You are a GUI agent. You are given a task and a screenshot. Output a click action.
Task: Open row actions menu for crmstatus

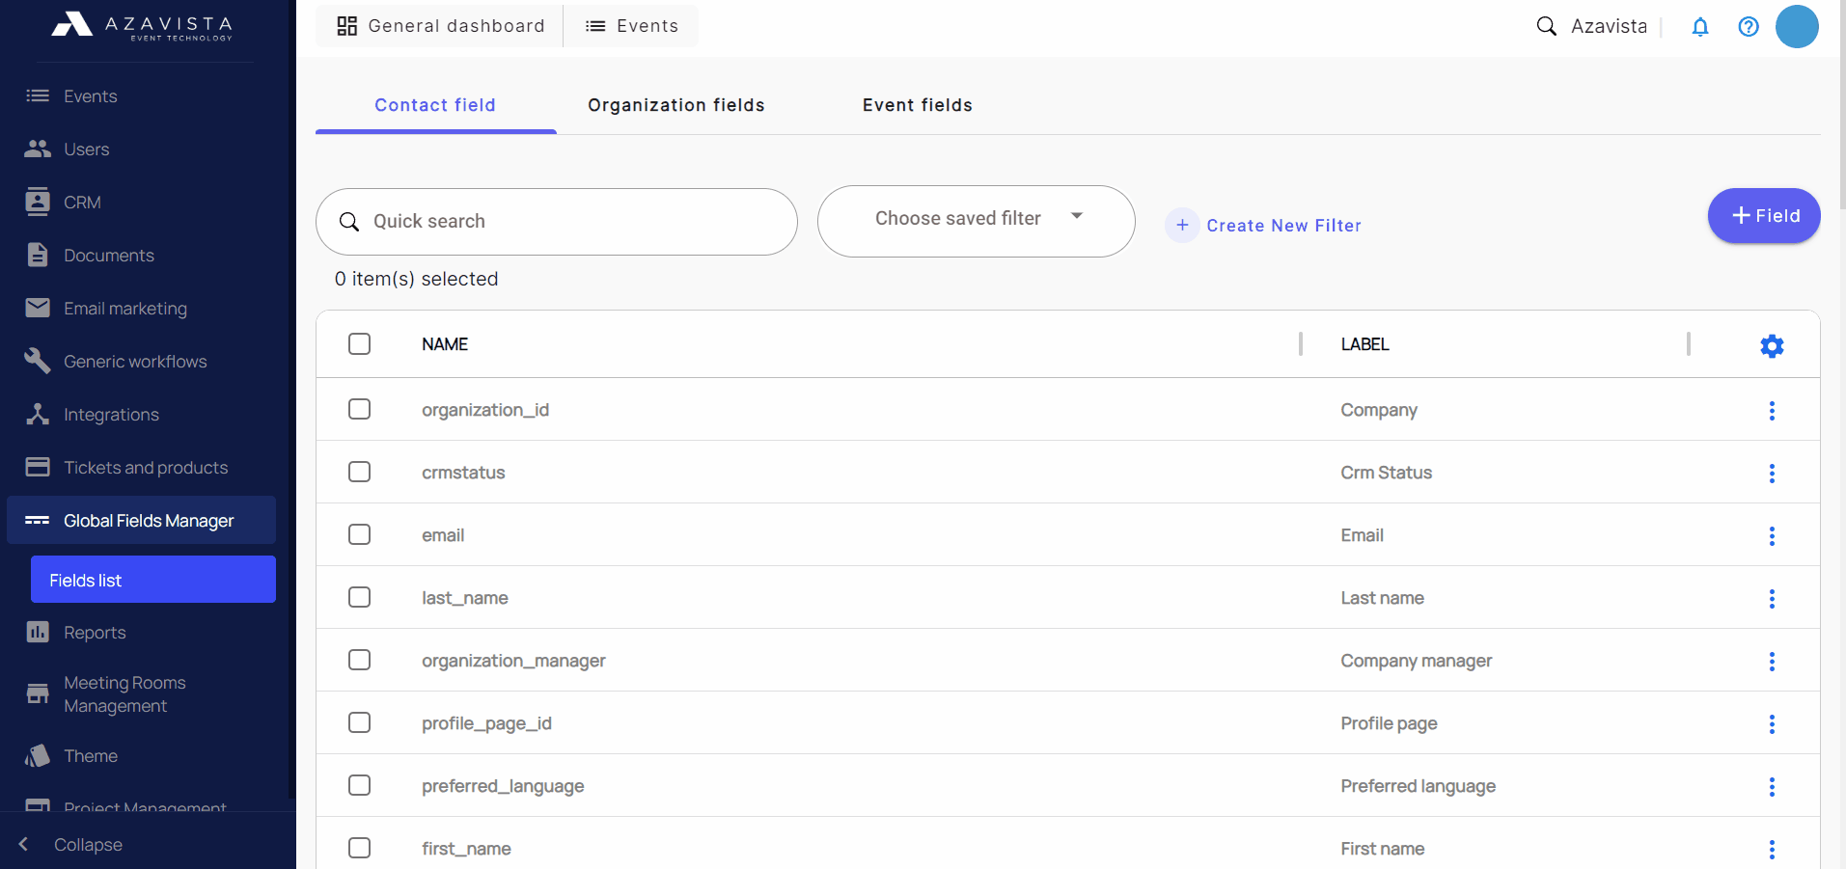pyautogui.click(x=1772, y=473)
